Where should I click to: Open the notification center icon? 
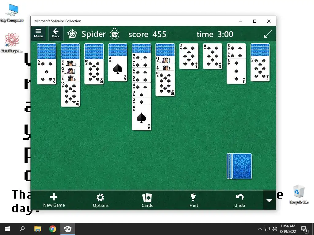tap(304, 229)
